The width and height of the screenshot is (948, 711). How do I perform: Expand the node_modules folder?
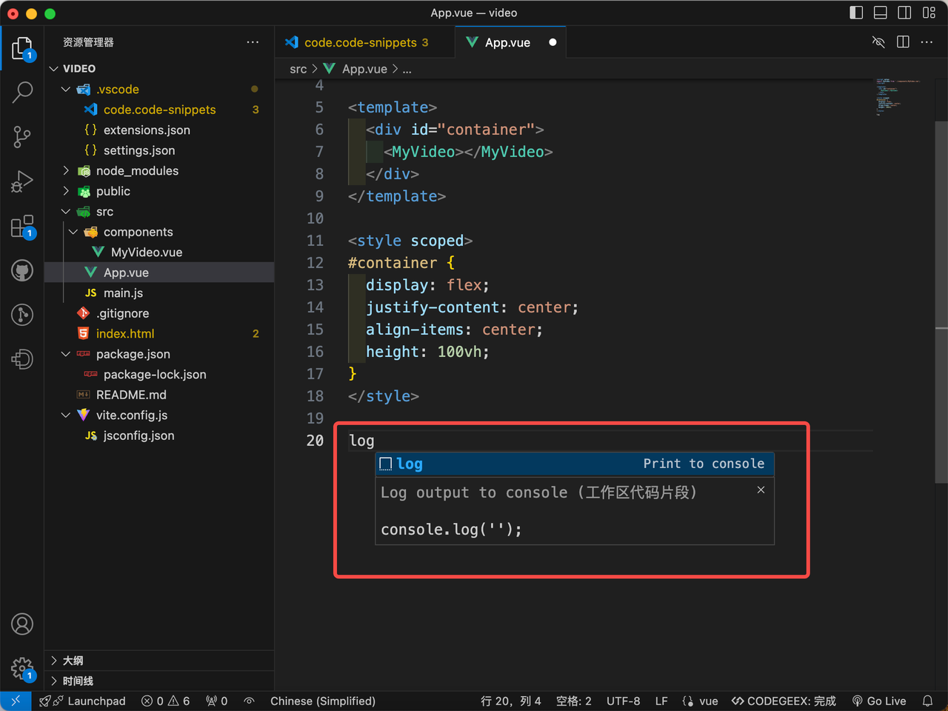pos(66,170)
